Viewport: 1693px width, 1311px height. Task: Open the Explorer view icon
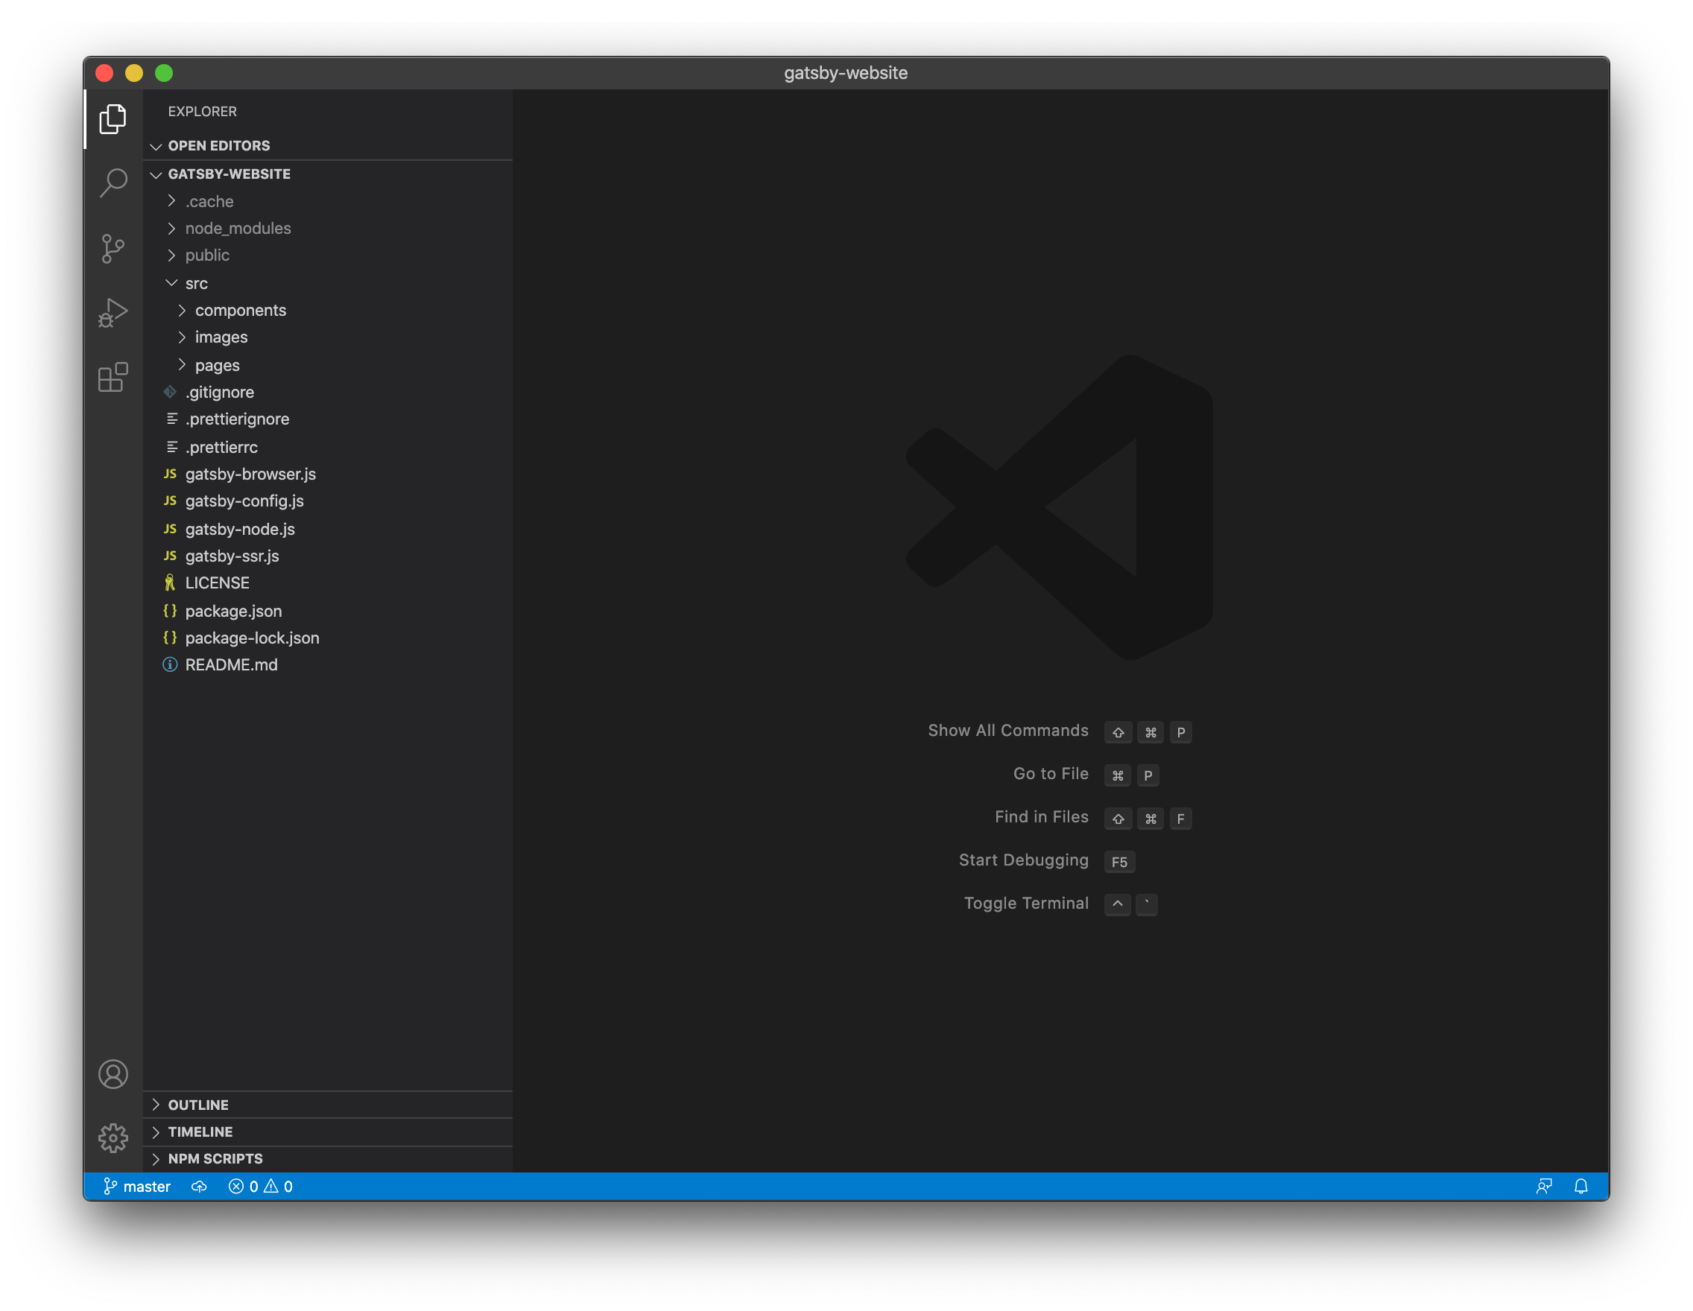pyautogui.click(x=113, y=118)
